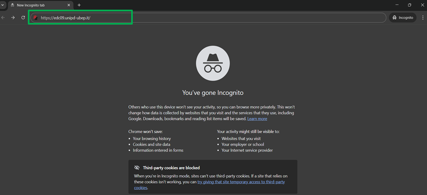Click the "You've gone Incognito" heading

213,93
